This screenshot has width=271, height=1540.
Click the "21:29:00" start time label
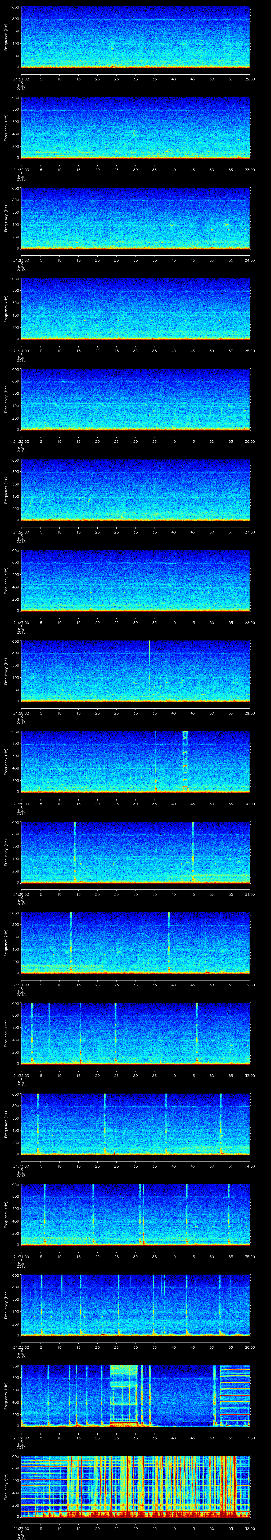(x=21, y=803)
